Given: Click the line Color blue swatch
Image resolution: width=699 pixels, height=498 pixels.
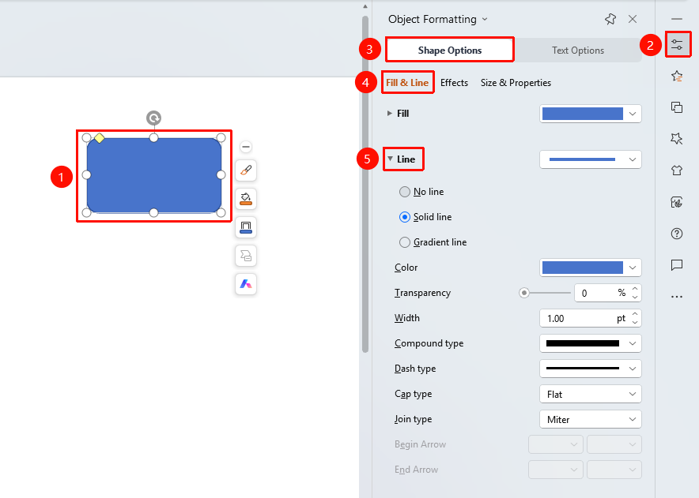Looking at the screenshot, I should [582, 268].
